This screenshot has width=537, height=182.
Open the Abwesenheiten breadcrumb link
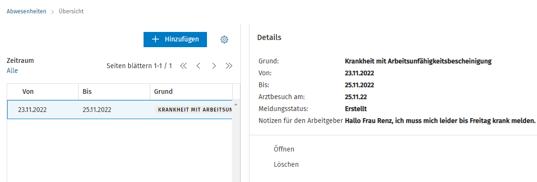(x=26, y=11)
